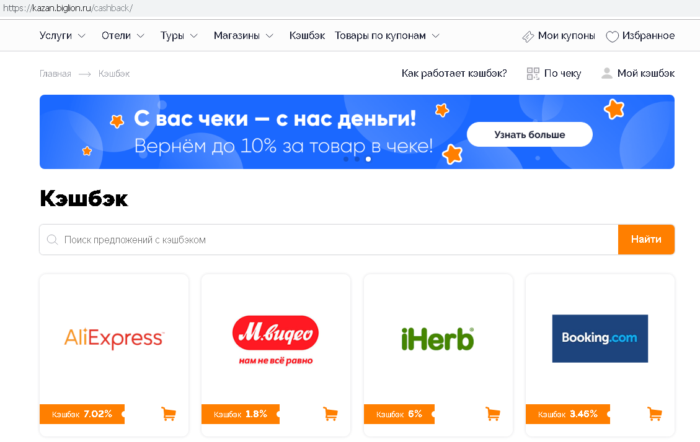Click the Кэшбэк 3.46% label
Image resolution: width=700 pixels, height=442 pixels.
pyautogui.click(x=568, y=414)
